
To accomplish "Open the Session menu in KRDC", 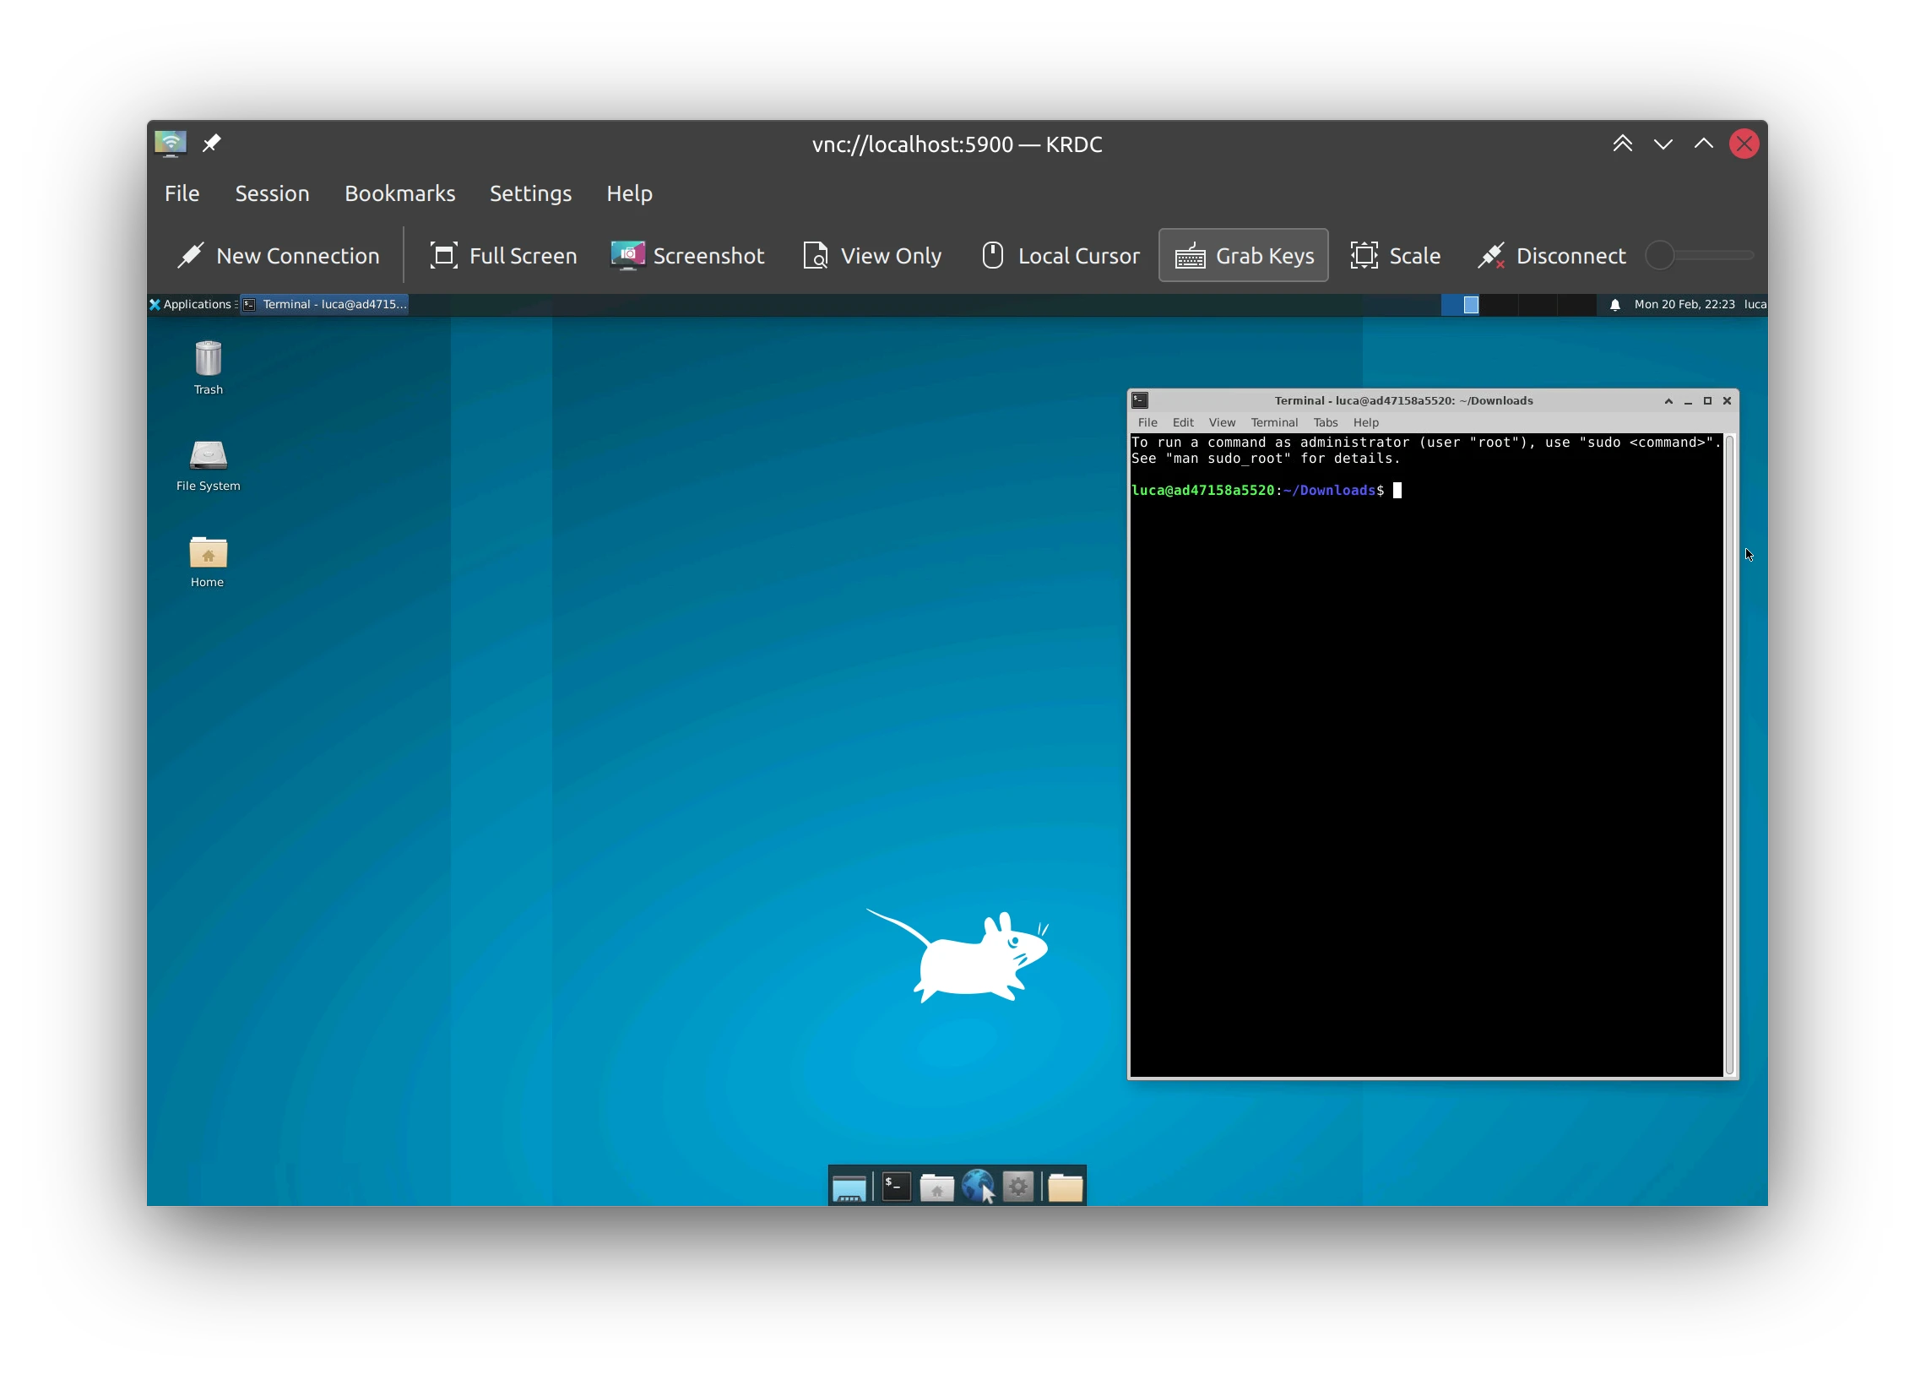I will tap(272, 193).
